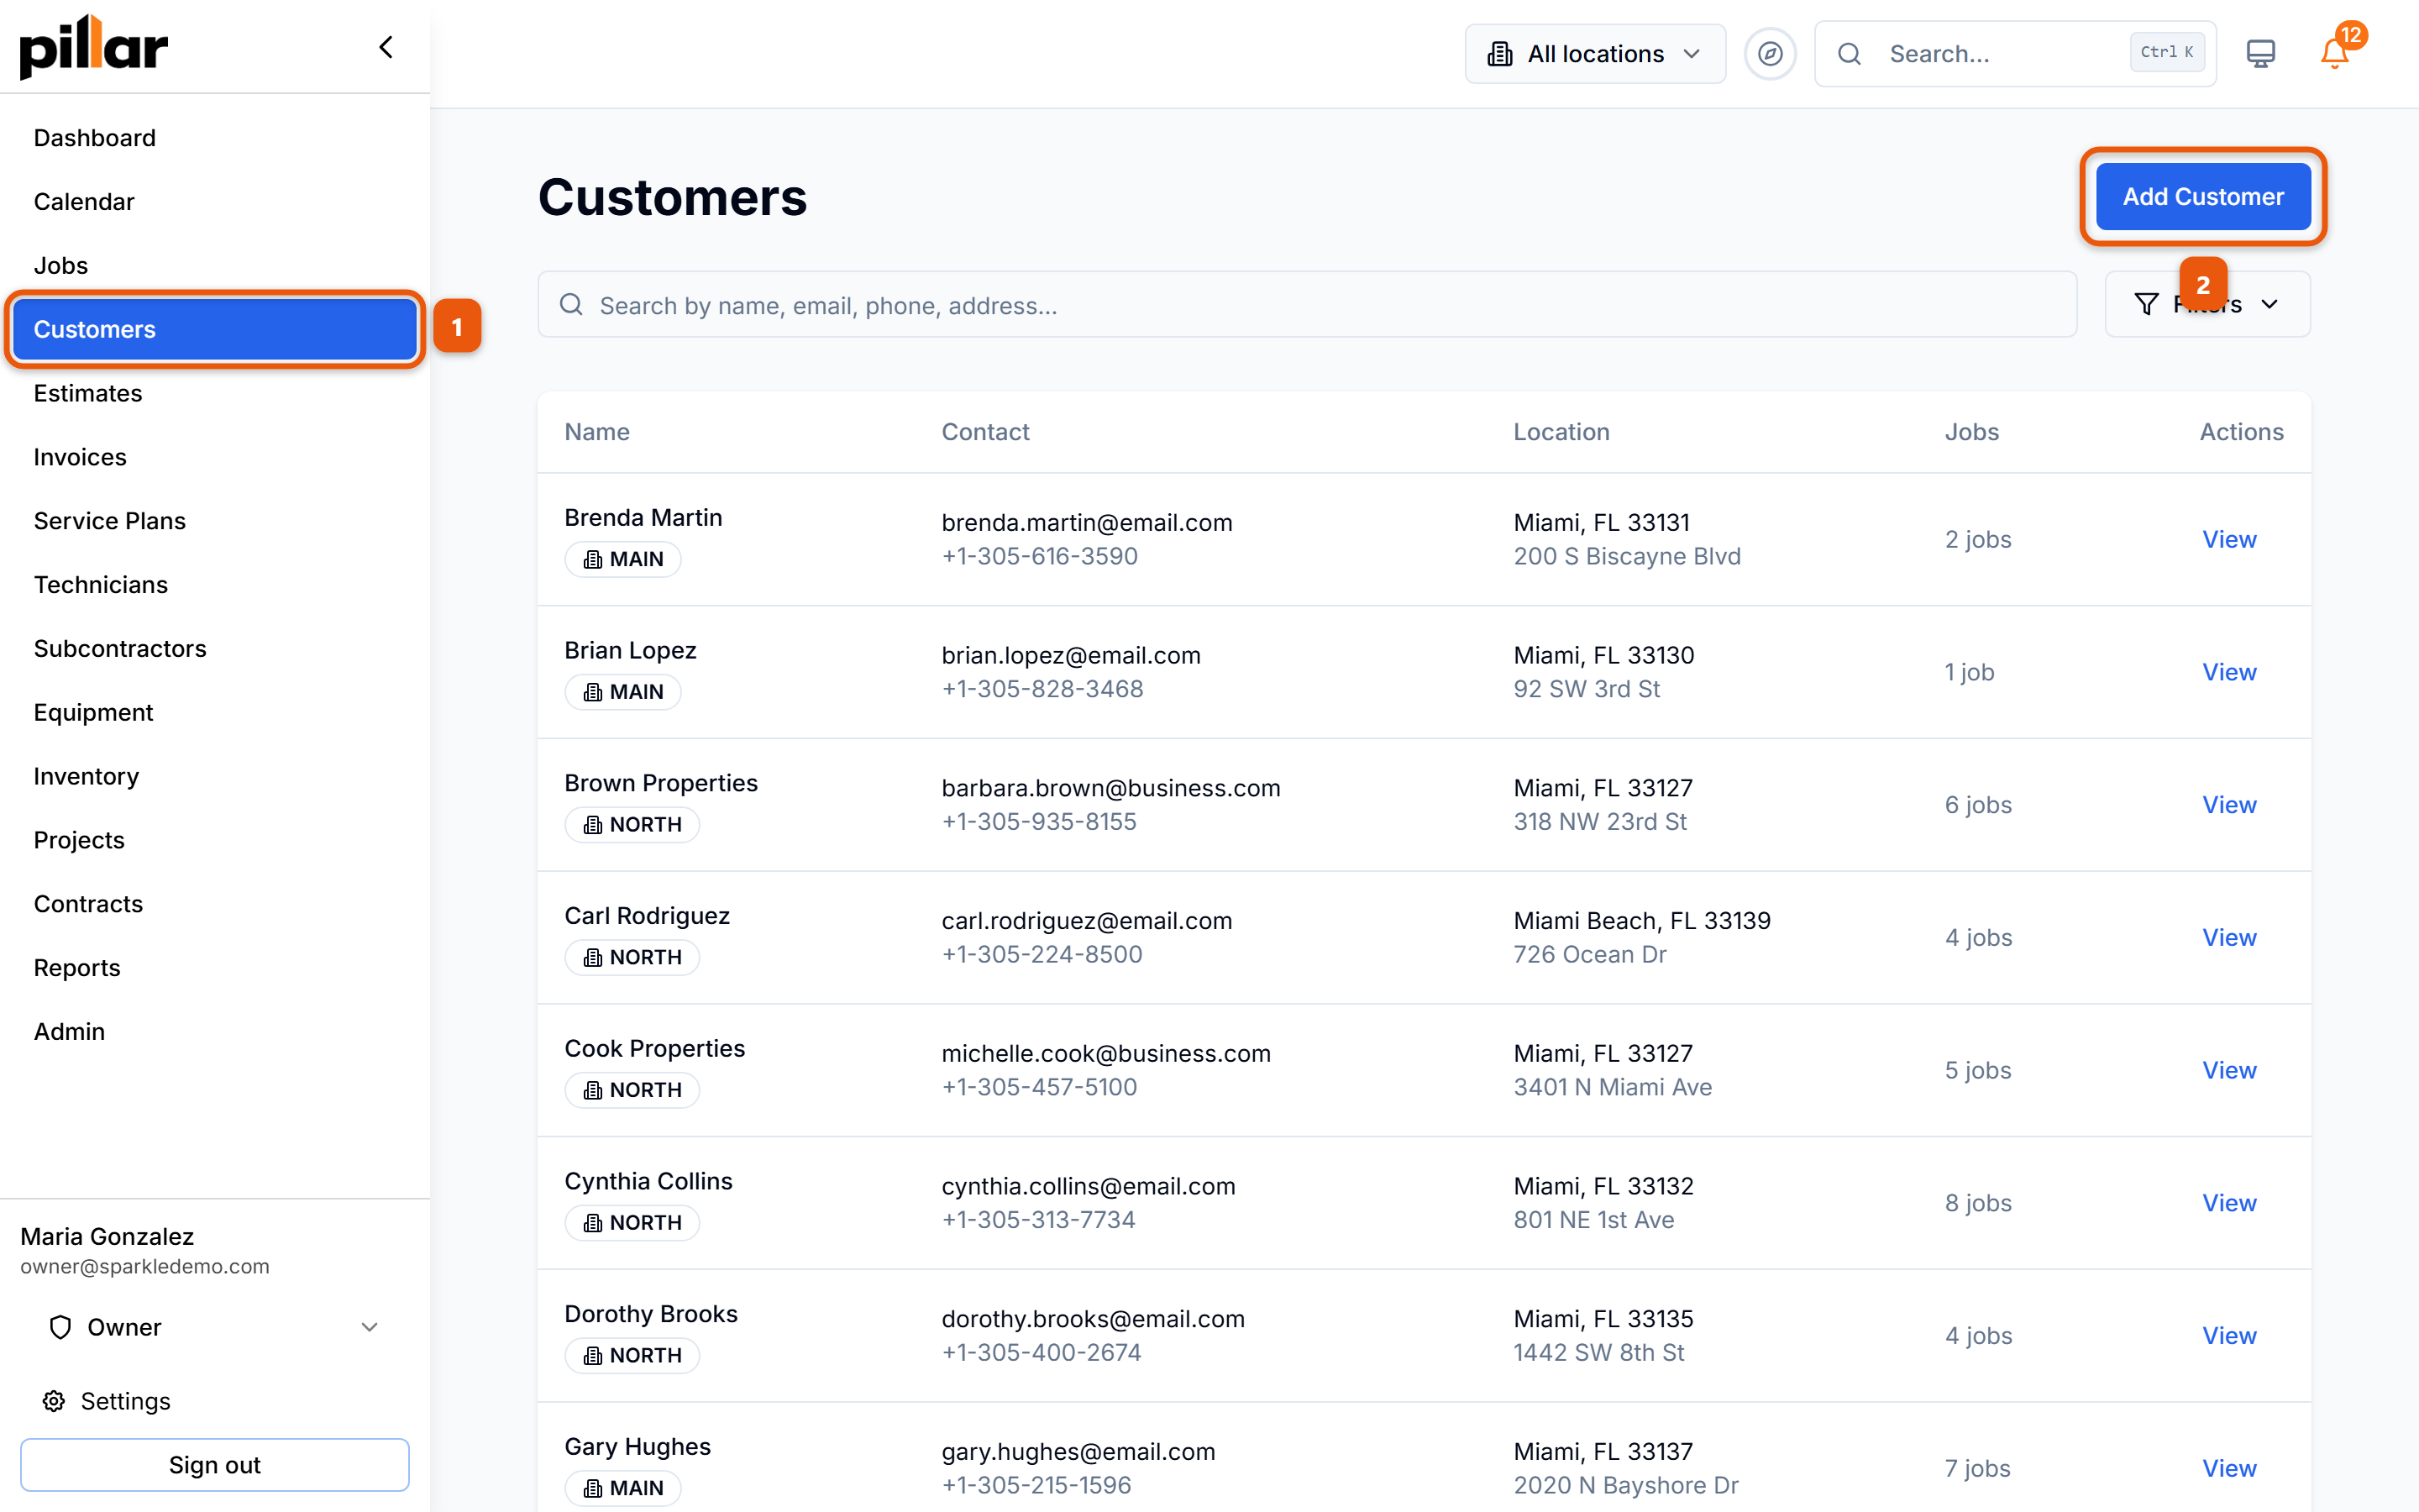Click the Add Customer button
Viewport: 2419px width, 1512px height.
click(x=2203, y=196)
